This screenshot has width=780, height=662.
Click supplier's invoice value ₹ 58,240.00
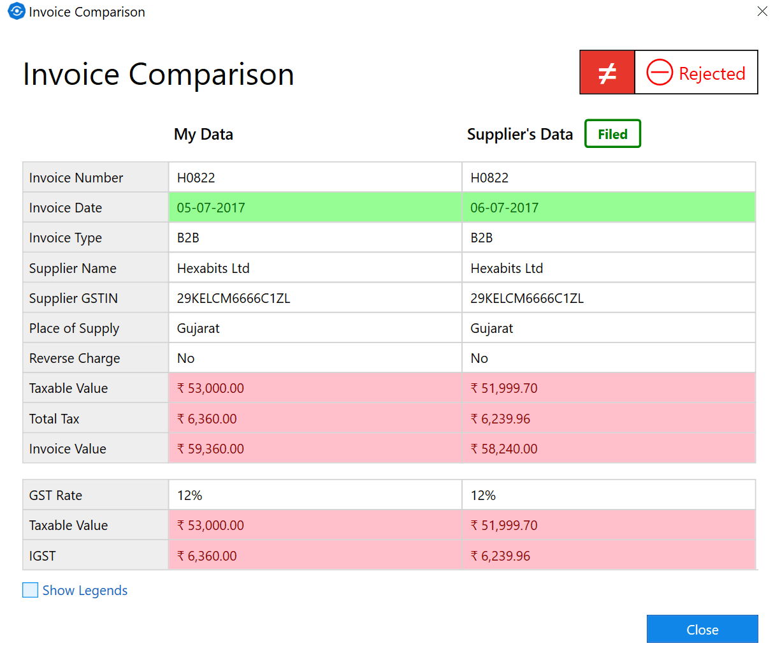pos(504,449)
